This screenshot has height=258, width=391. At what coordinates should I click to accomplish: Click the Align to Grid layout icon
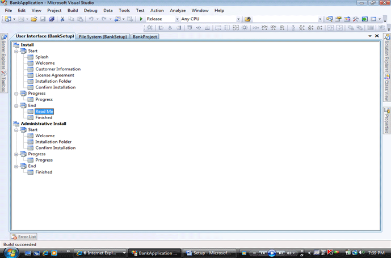(150, 28)
